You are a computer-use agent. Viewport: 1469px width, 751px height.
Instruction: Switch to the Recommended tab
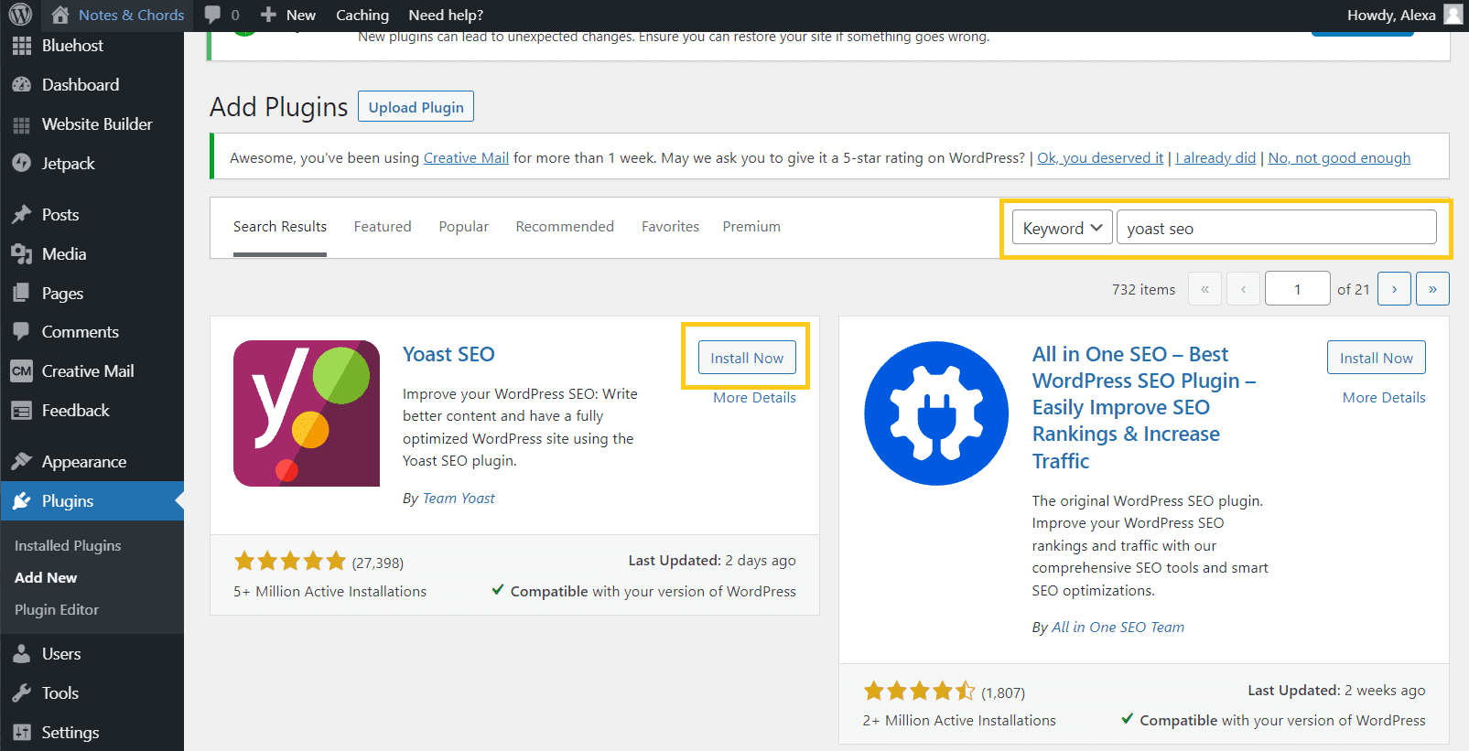pos(565,227)
